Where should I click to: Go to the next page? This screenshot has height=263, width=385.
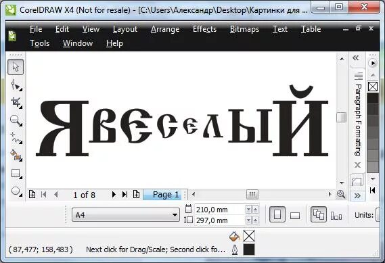(x=114, y=194)
